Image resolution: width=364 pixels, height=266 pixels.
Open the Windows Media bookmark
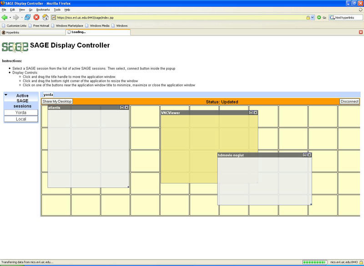click(97, 26)
